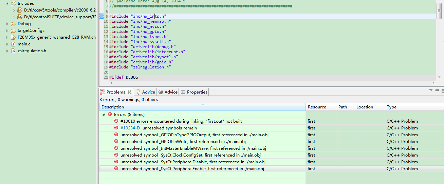Switch to the Problems tab

click(116, 92)
